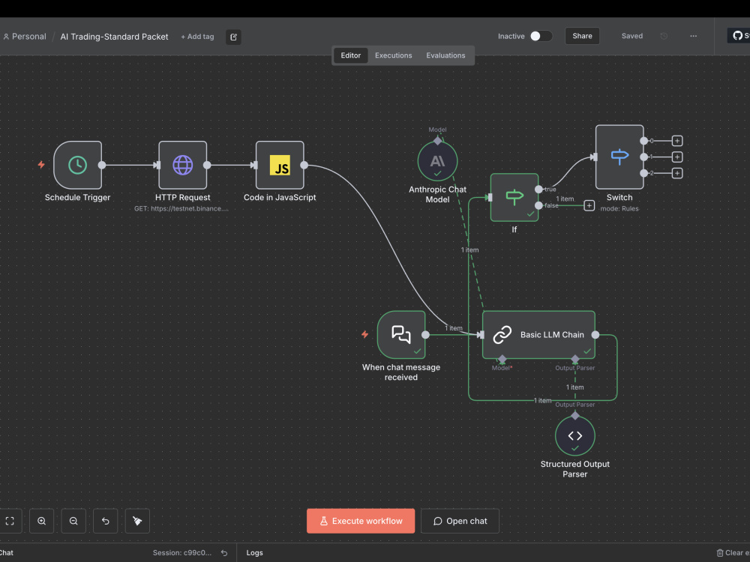Open the If node
Viewport: 750px width, 562px height.
pyautogui.click(x=514, y=197)
